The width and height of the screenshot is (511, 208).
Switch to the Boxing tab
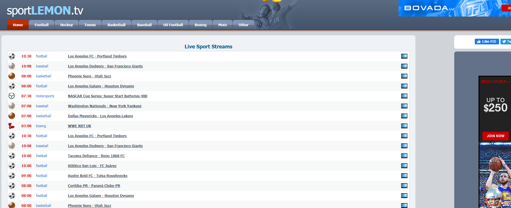coord(201,25)
